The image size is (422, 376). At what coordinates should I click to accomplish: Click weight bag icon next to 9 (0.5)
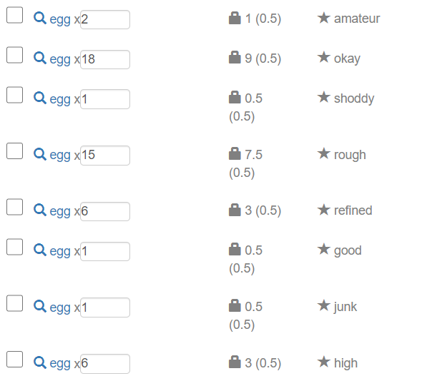[235, 57]
